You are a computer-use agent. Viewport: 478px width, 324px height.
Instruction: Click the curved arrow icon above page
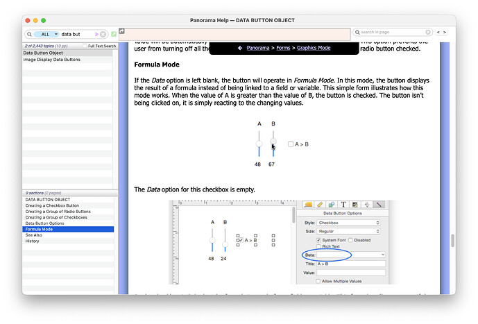click(121, 31)
